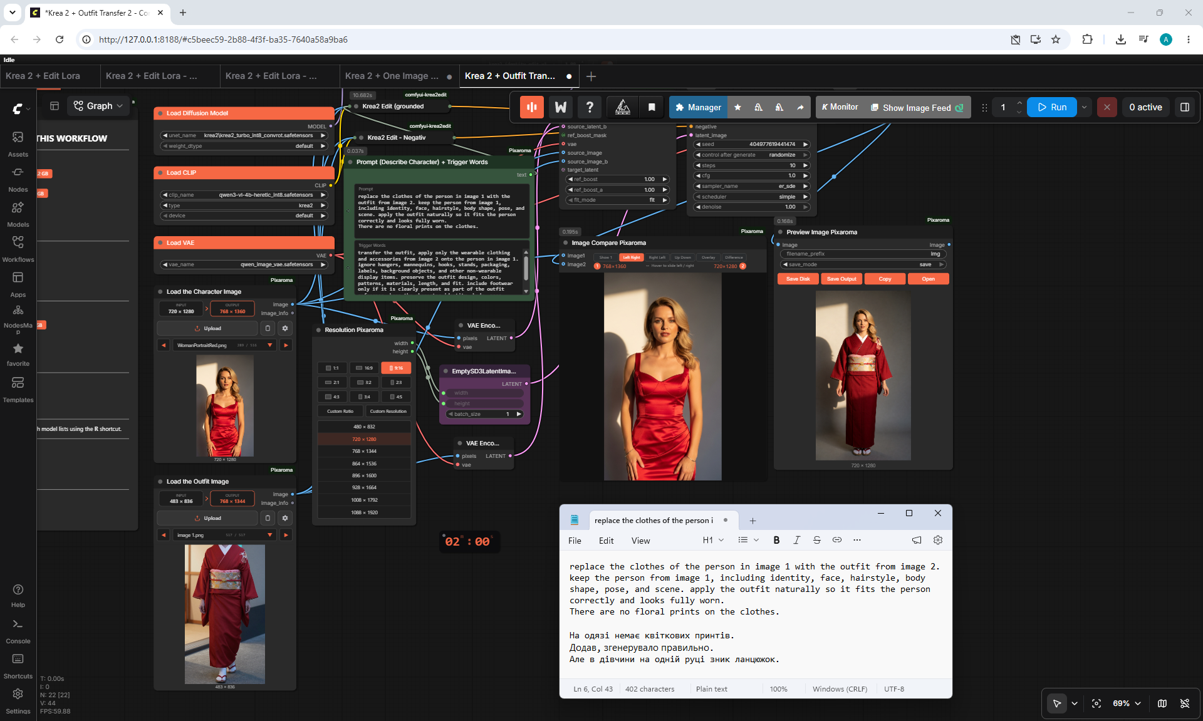Open the Graph dropdown menu
Screen dimensions: 1203x721
[98, 106]
